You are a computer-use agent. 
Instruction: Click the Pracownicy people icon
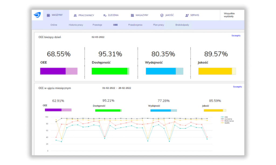(75, 15)
